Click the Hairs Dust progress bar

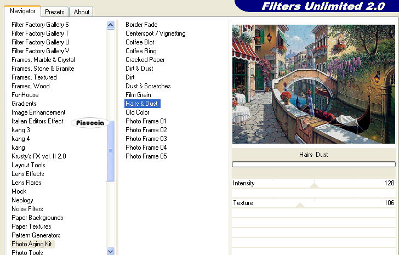pyautogui.click(x=314, y=165)
